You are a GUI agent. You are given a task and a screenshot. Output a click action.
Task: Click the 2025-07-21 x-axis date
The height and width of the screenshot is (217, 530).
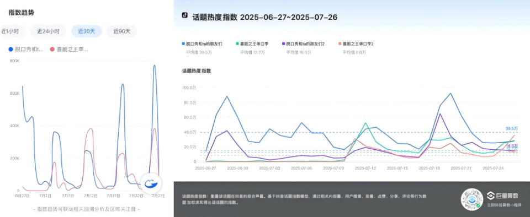(x=461, y=167)
